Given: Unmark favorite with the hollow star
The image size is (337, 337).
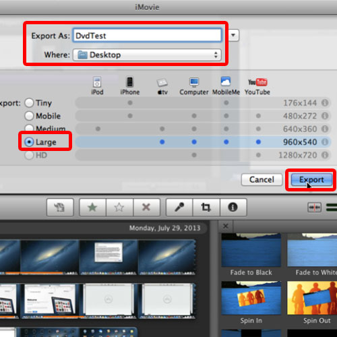Looking at the screenshot, I should tap(119, 207).
